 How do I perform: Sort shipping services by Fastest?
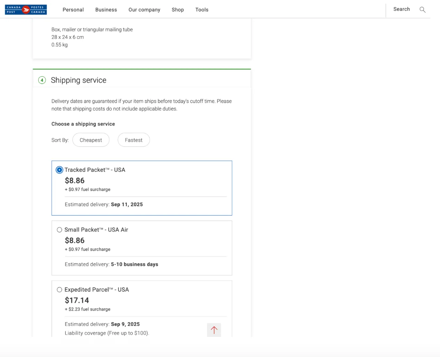pos(134,140)
